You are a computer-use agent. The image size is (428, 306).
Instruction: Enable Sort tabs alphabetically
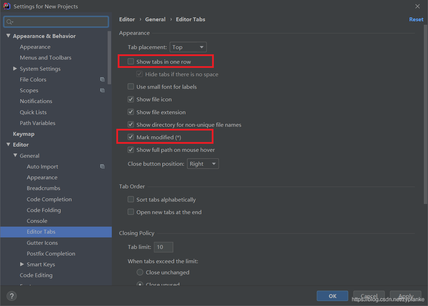(131, 199)
